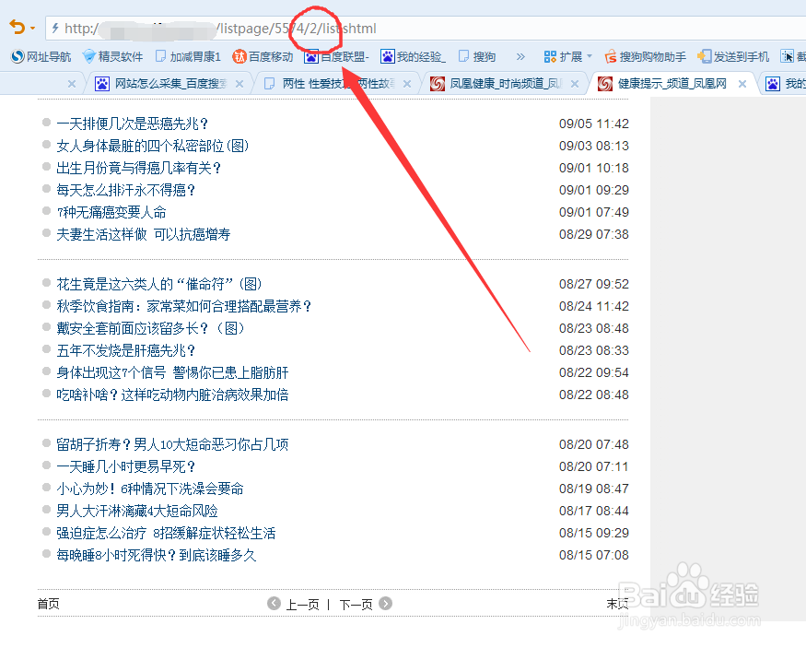This screenshot has height=648, width=806.
Task: Open the 网址导航 toolbar icon
Action: click(41, 56)
